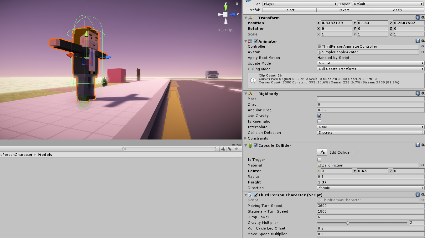The height and width of the screenshot is (238, 425).
Task: Select the Search by Label tag icon
Action: 230,149
